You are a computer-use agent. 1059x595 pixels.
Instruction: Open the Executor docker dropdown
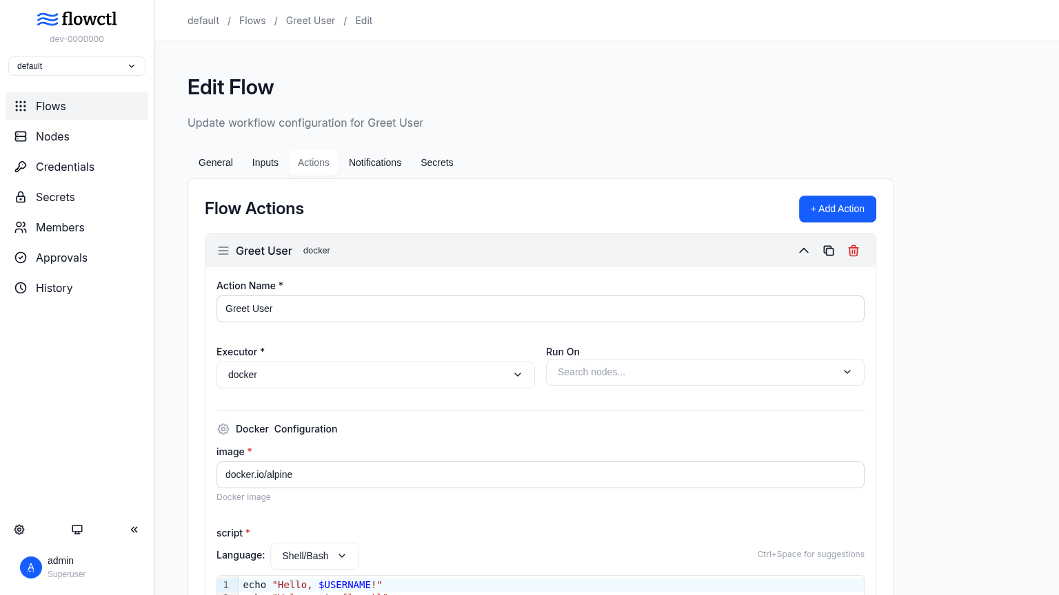click(x=376, y=375)
